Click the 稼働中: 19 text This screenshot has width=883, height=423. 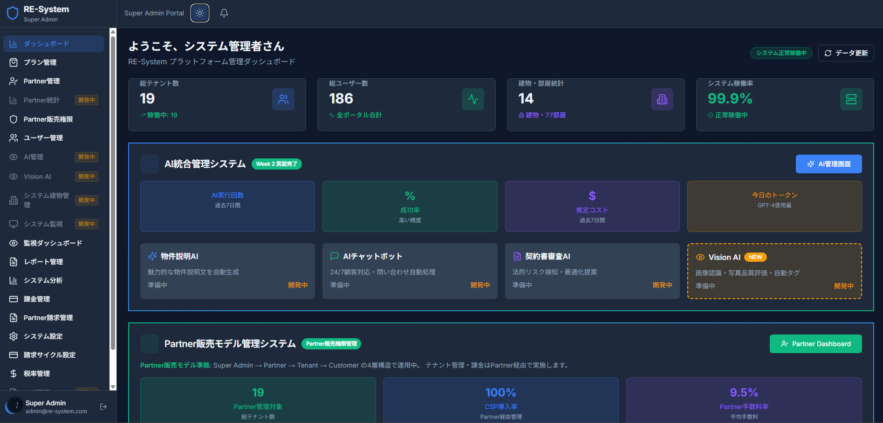162,115
